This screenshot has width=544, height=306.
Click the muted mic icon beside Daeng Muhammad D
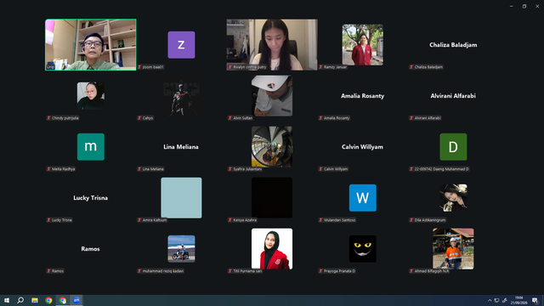[411, 169]
